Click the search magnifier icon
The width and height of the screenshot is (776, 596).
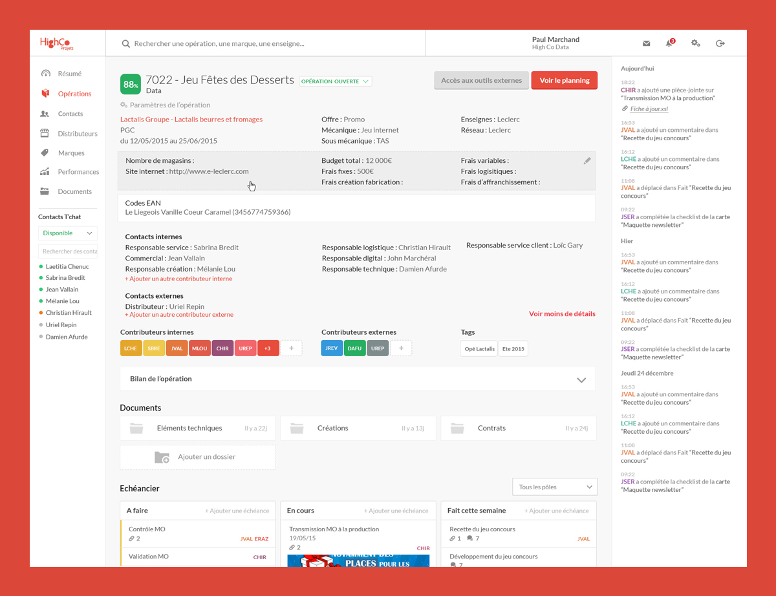click(x=126, y=44)
